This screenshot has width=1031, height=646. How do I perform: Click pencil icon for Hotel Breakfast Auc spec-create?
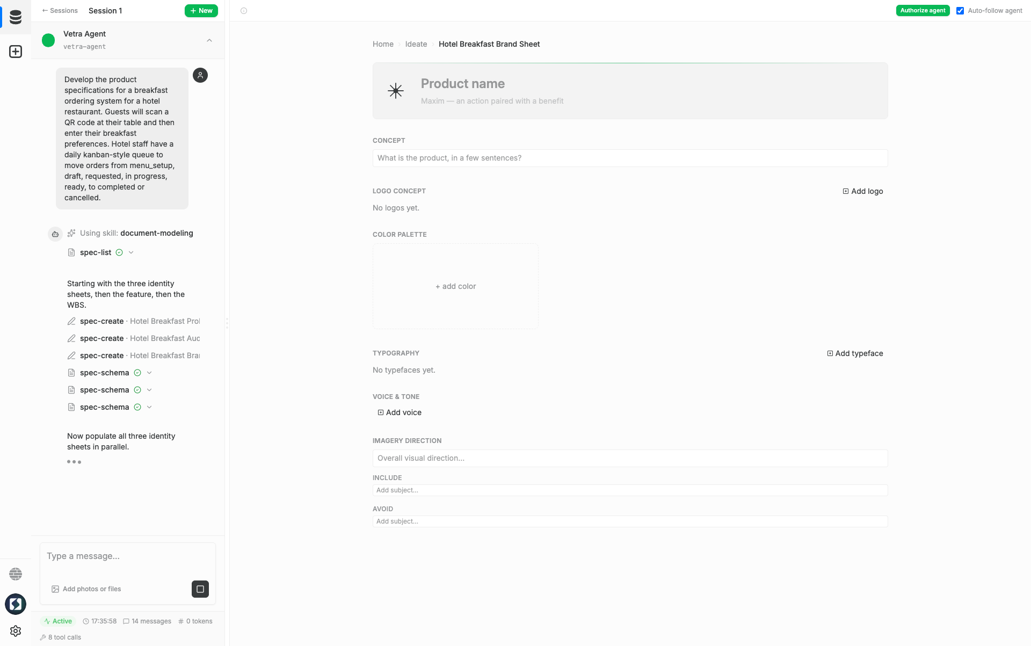[x=71, y=338]
